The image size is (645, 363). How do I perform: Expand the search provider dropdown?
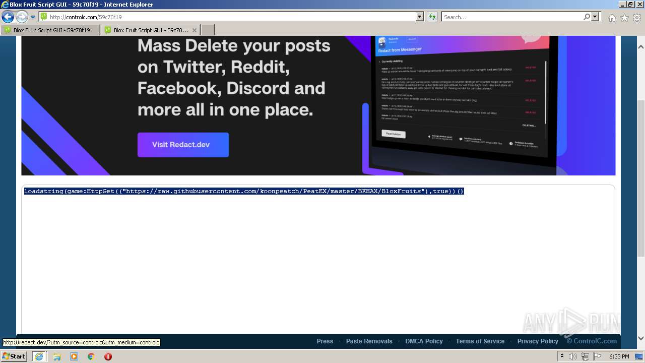coord(596,17)
